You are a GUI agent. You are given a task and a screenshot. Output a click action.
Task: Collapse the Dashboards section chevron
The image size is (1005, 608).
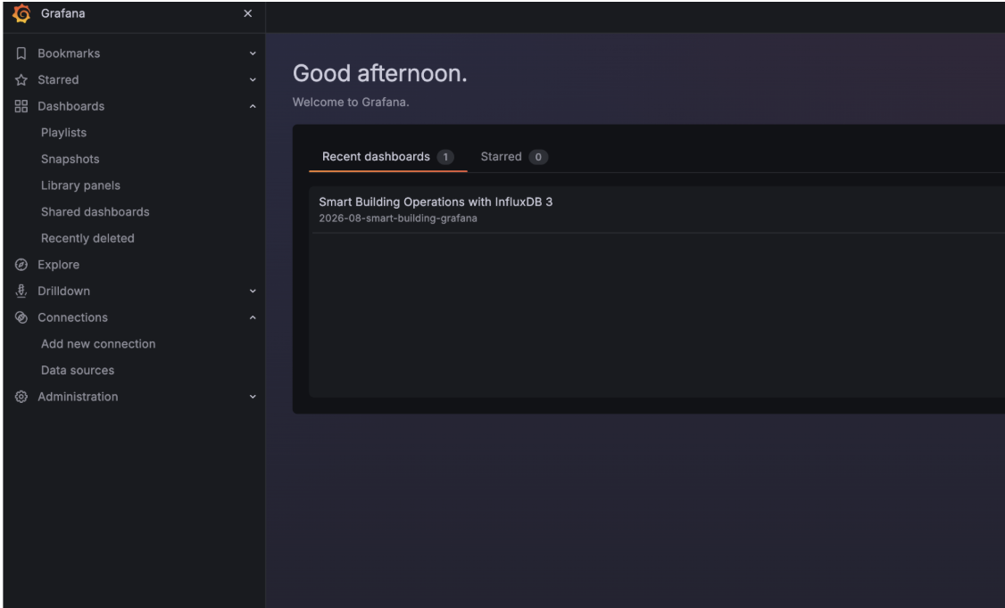[x=253, y=106]
